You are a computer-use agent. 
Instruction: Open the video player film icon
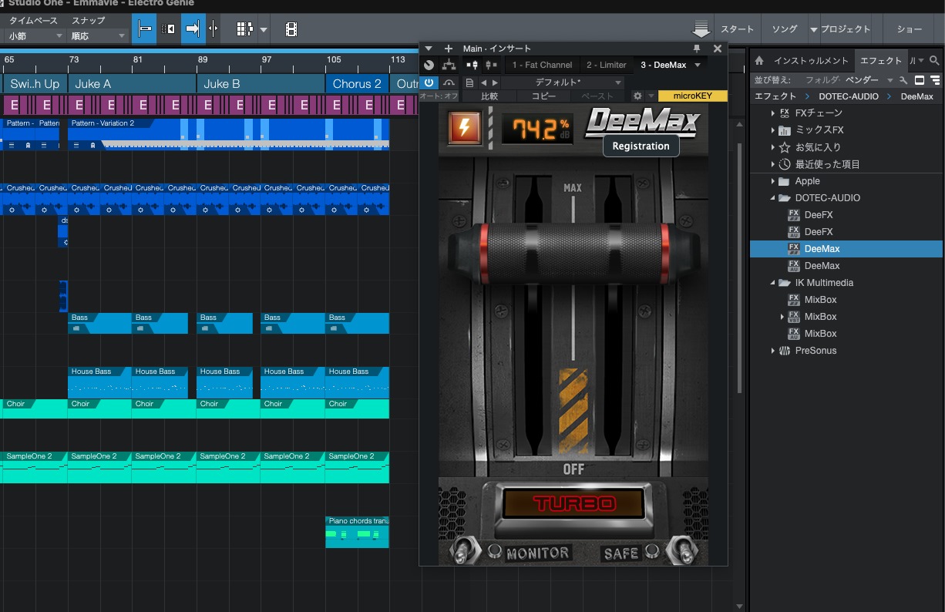(x=291, y=29)
